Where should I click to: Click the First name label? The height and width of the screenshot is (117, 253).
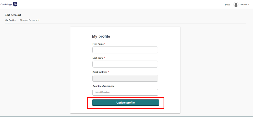[98, 44]
